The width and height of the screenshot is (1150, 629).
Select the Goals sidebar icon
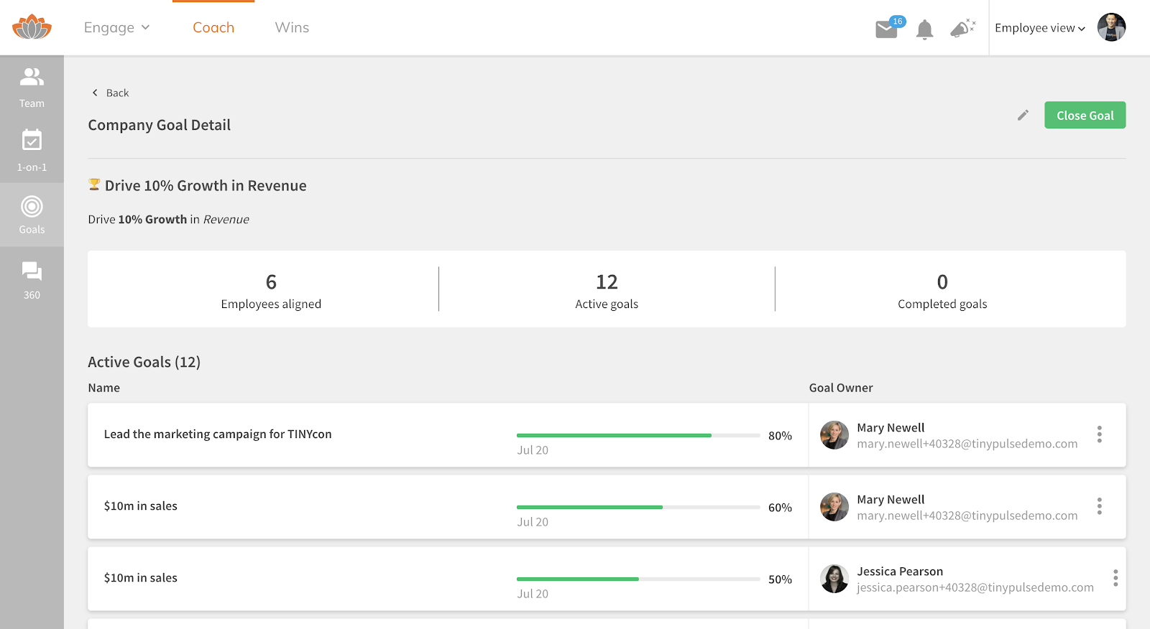point(32,215)
